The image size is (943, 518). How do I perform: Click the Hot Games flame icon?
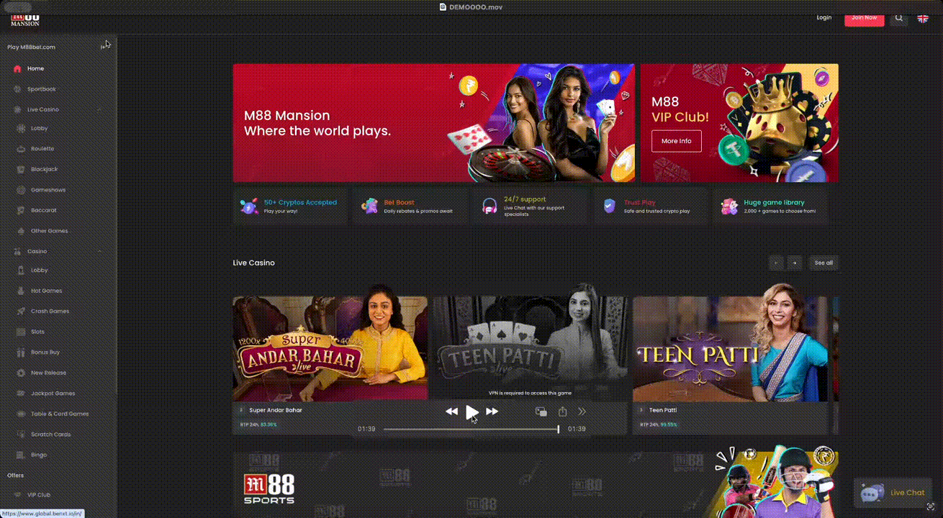[x=21, y=291]
